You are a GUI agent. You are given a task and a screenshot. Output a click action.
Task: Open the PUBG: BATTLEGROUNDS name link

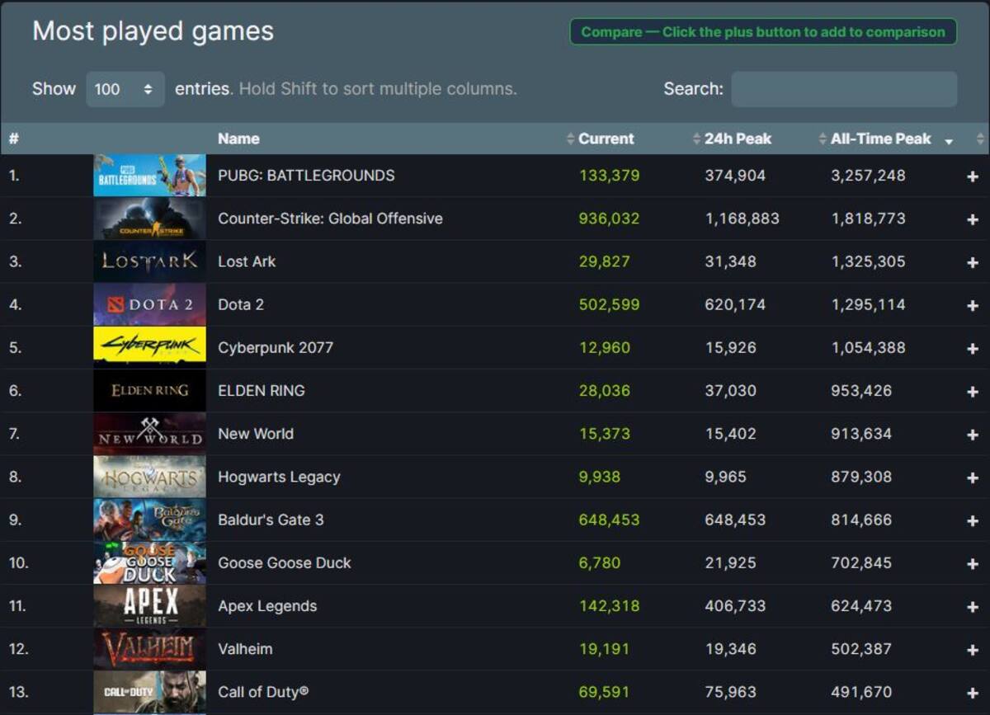click(x=306, y=176)
